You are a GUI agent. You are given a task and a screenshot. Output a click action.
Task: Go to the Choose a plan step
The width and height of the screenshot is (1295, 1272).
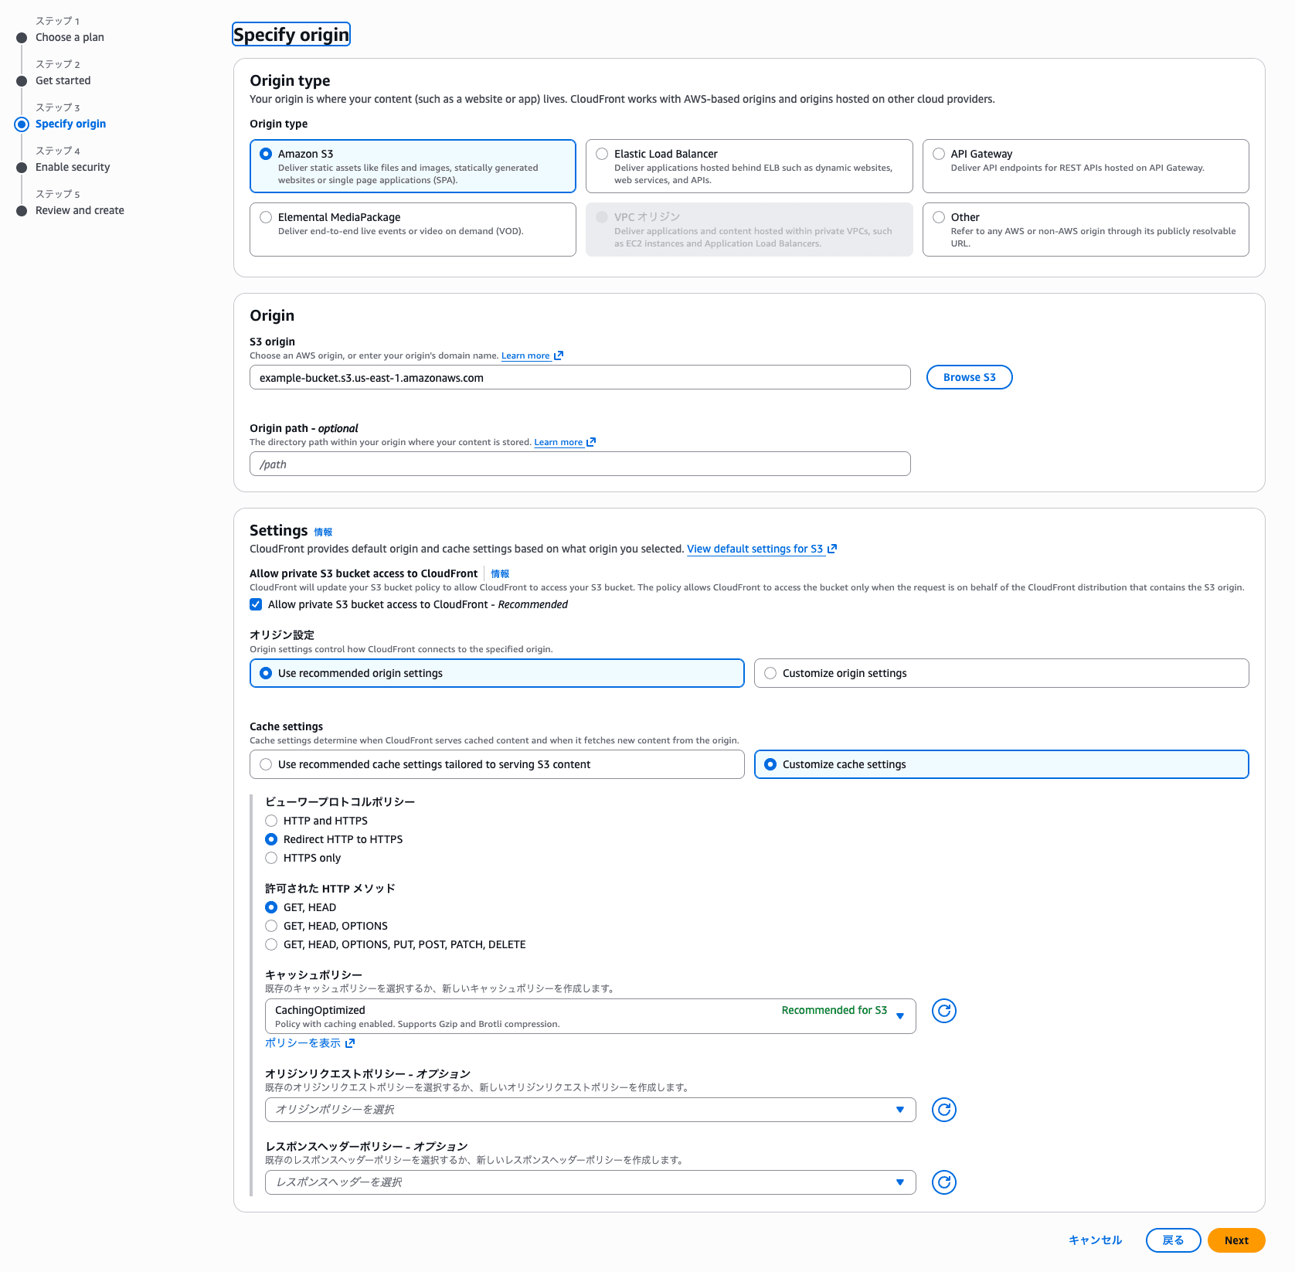(70, 37)
